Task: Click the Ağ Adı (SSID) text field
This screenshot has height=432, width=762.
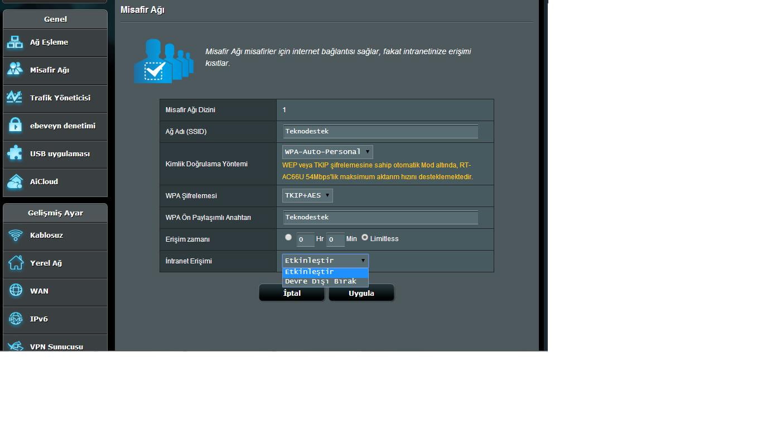Action: pyautogui.click(x=380, y=131)
